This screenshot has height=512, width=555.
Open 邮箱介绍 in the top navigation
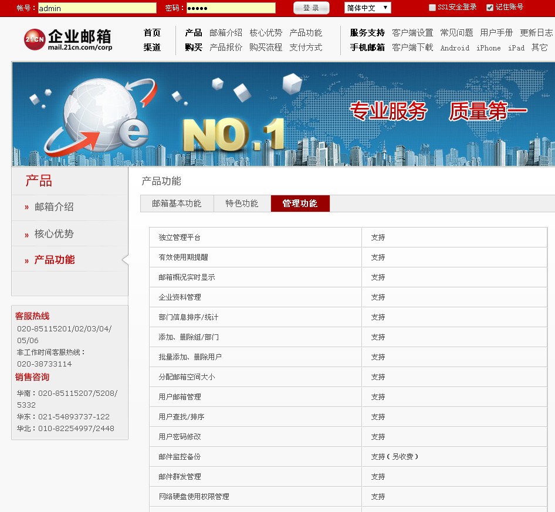coord(226,33)
